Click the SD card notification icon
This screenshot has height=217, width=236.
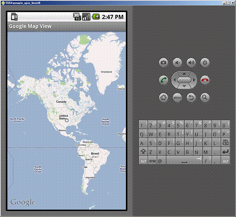tap(14, 17)
